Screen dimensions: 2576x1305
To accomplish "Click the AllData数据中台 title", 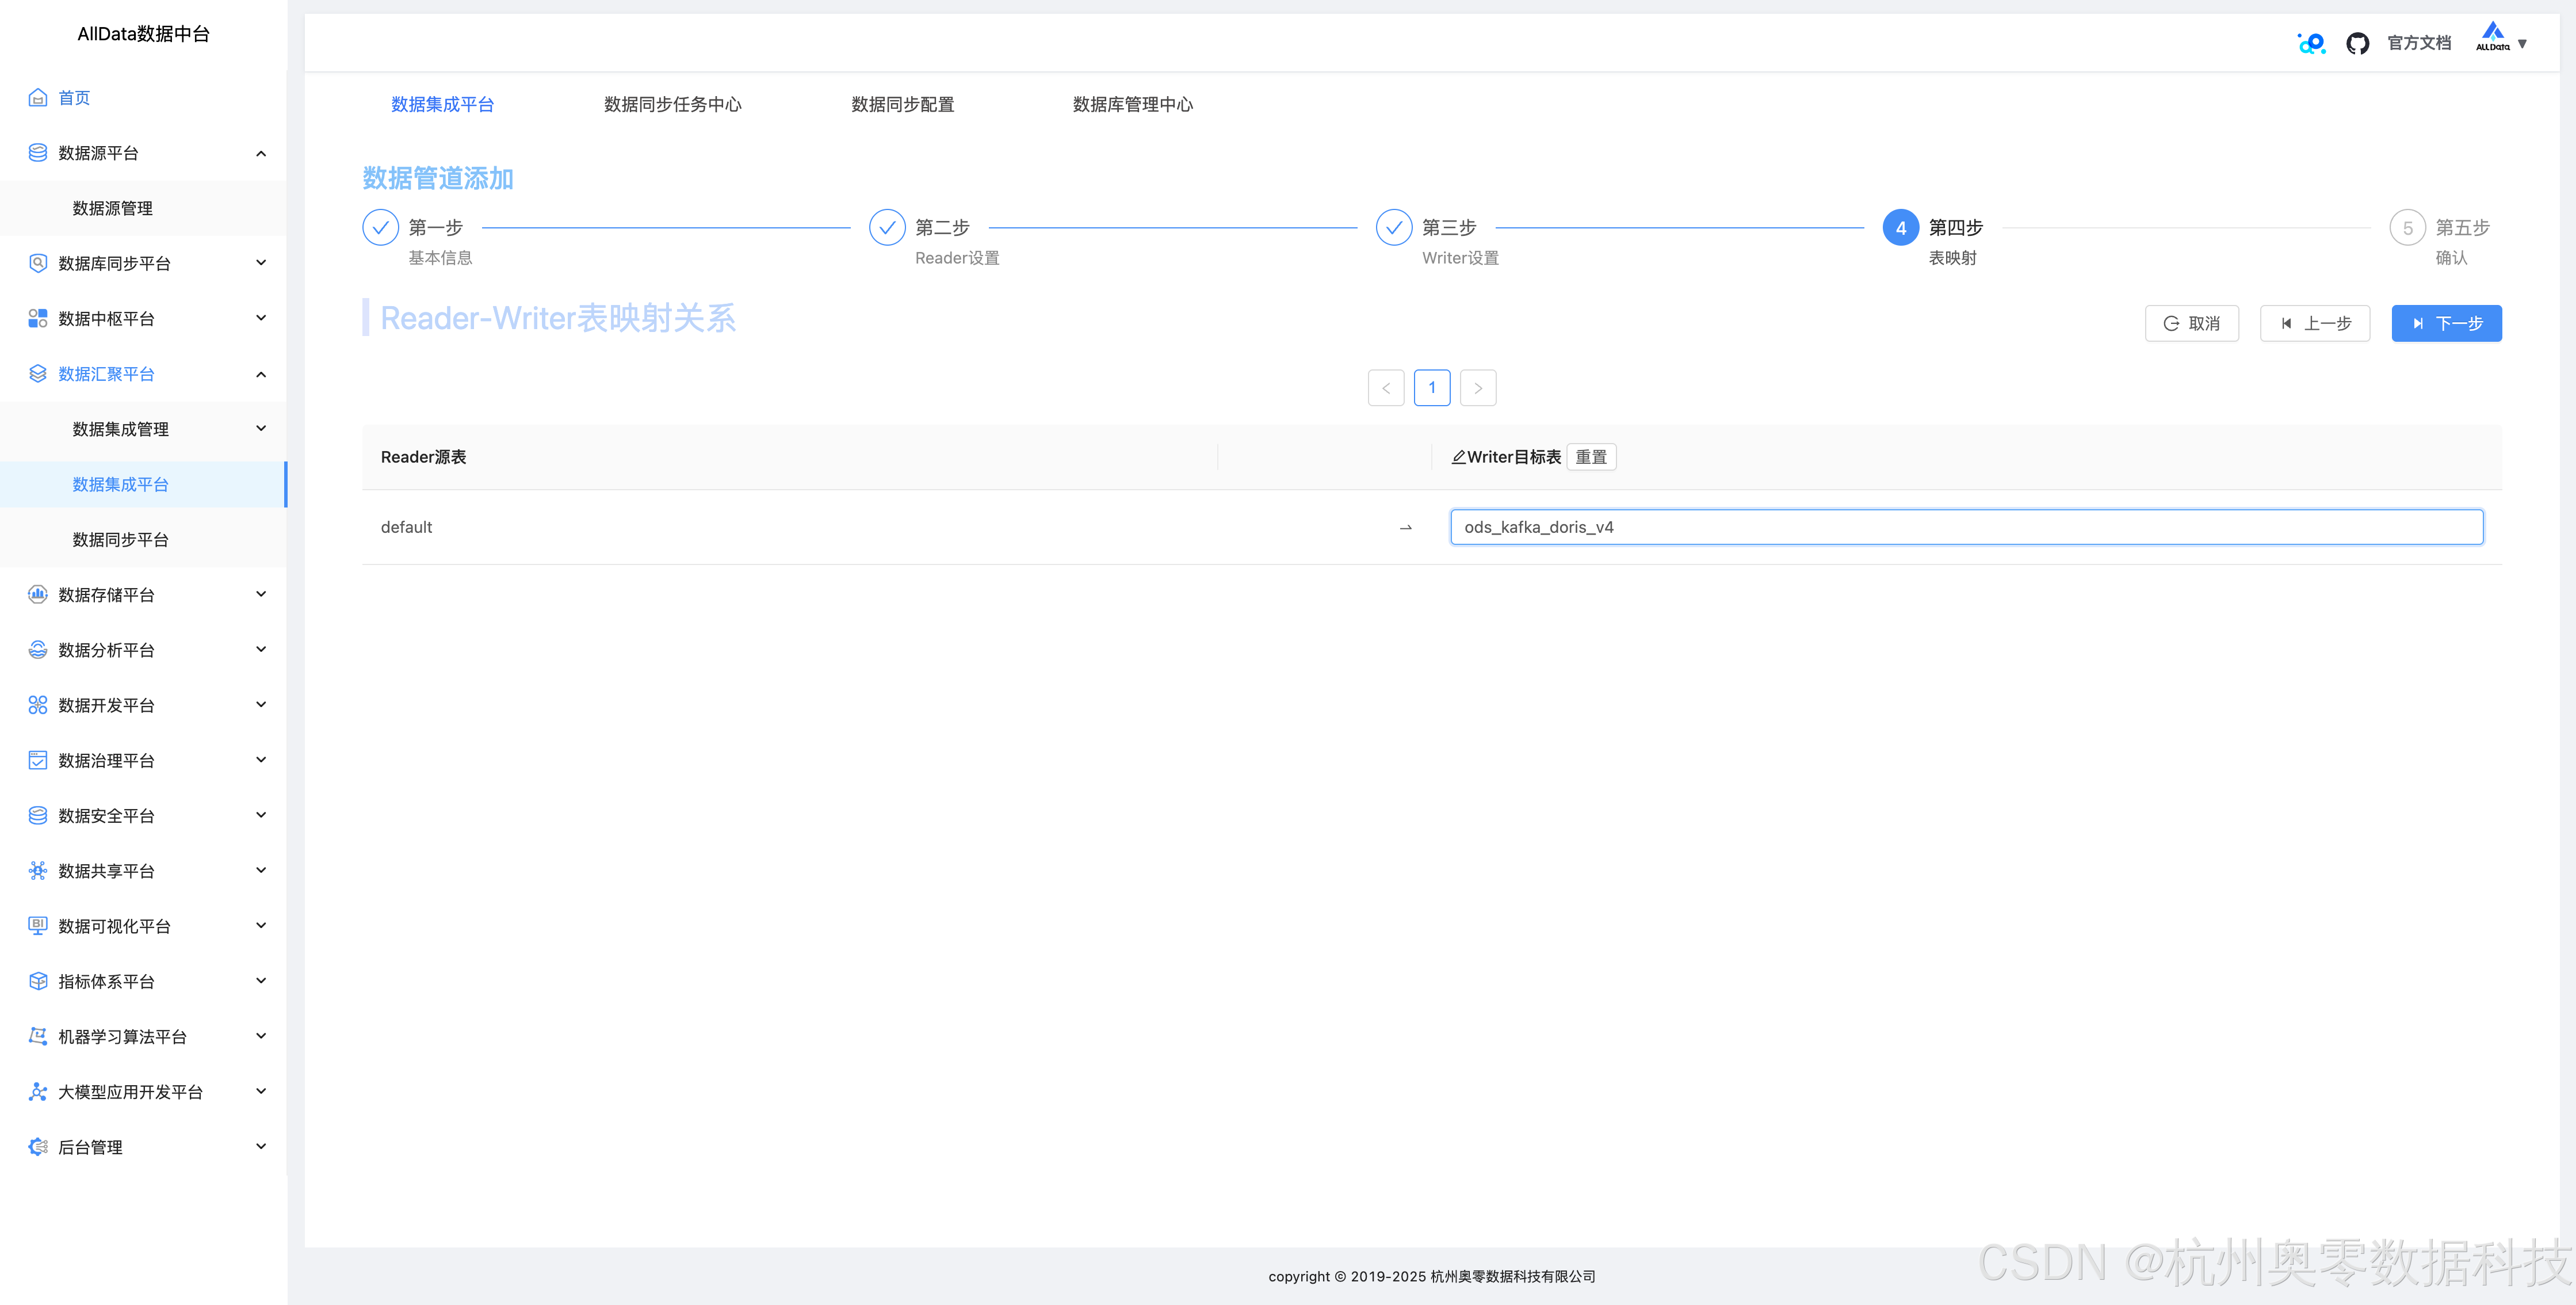I will coord(143,33).
